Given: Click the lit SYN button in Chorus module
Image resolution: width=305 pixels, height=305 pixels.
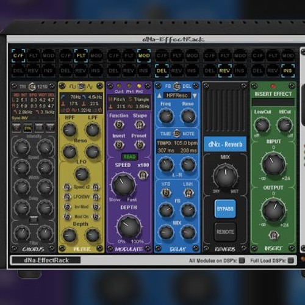Looking at the screenshot, I should (x=27, y=128).
